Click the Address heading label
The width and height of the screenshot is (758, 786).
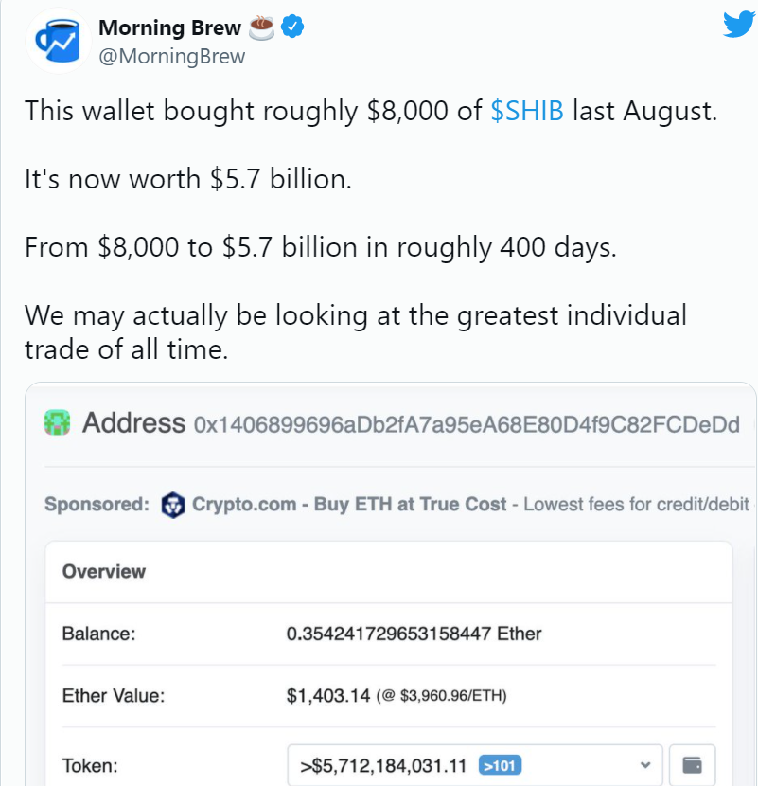(133, 422)
